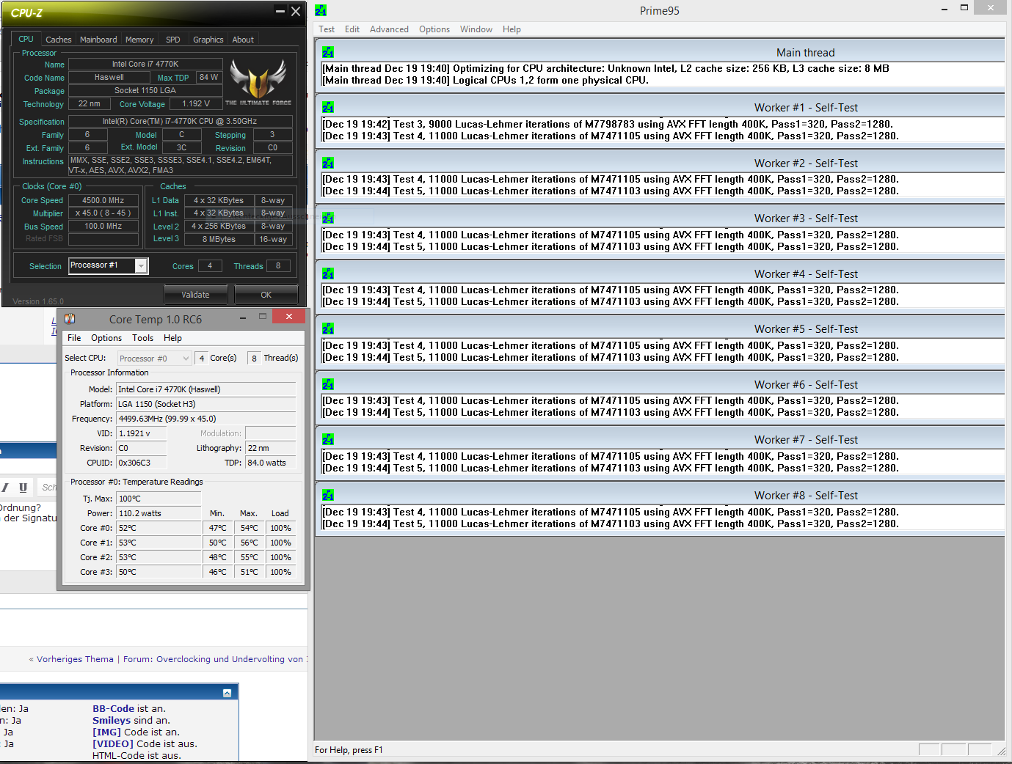This screenshot has height=764, width=1012.
Task: Click Worker #7 window icon
Action: 328,439
